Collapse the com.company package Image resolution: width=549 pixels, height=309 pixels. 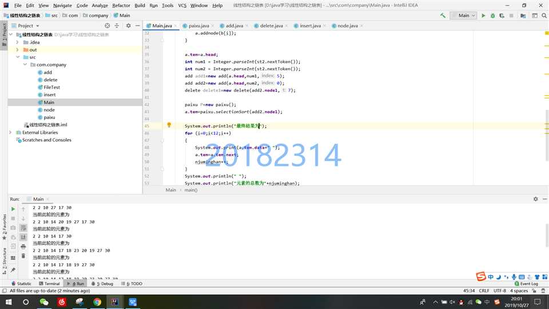[x=25, y=65]
